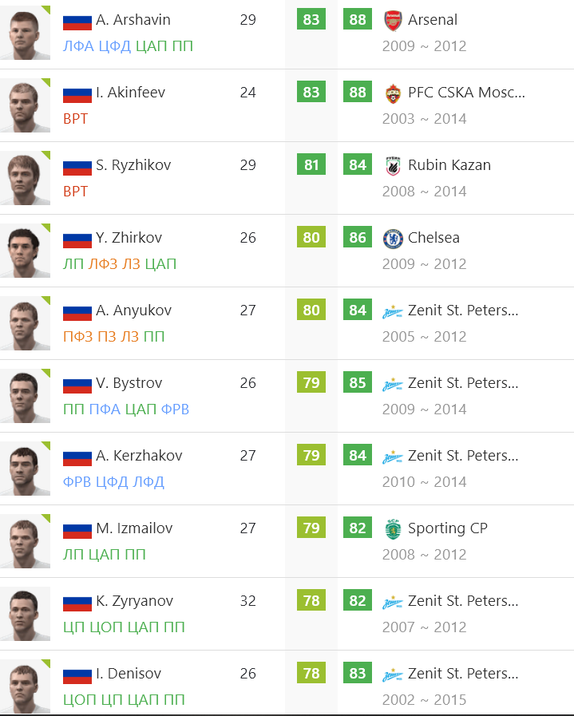Click the Rubin Kazan club crest
The height and width of the screenshot is (716, 574).
click(393, 165)
